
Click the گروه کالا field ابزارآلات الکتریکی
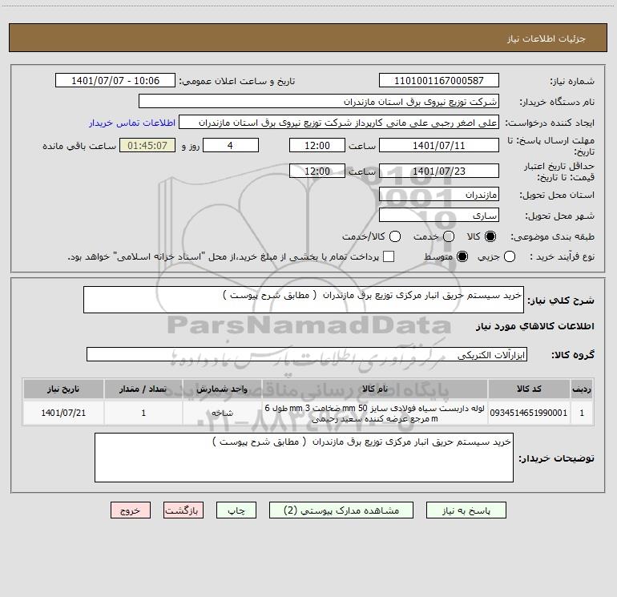[307, 354]
